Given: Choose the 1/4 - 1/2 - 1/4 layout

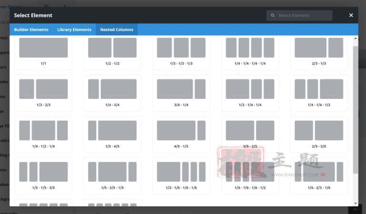Looking at the screenshot, I should click(43, 135).
